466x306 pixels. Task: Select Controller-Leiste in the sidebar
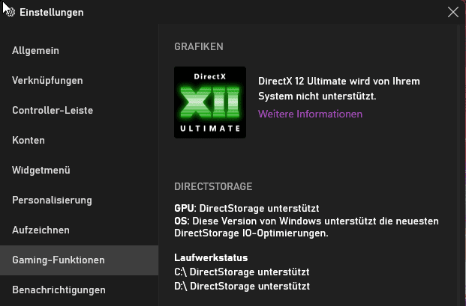tap(79, 111)
